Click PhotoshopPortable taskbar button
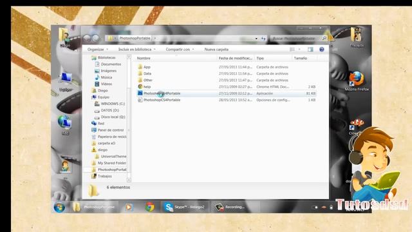Screen dimensions: 412x232 point(95,208)
